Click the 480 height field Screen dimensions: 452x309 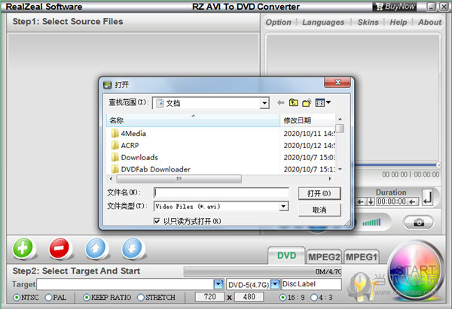click(249, 297)
